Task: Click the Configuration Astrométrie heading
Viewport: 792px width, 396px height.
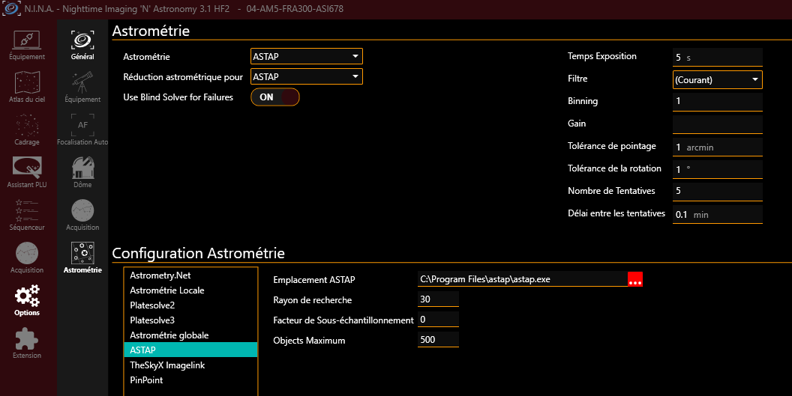Action: 199,253
